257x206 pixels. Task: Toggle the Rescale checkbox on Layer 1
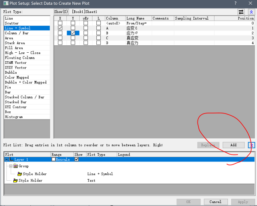[54, 159]
